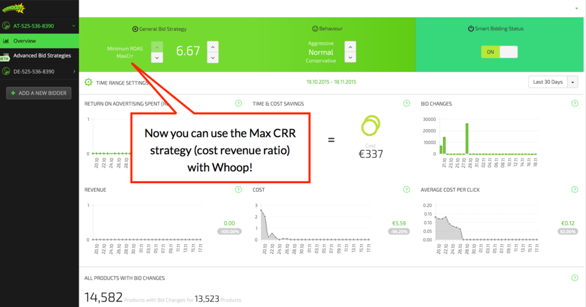Open the top-right user dropdown arrow
The width and height of the screenshot is (586, 307).
tap(577, 8)
